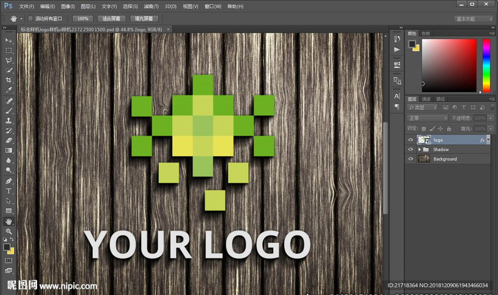Select the Polygonal Lasso tool
Image resolution: width=498 pixels, height=295 pixels.
9,61
